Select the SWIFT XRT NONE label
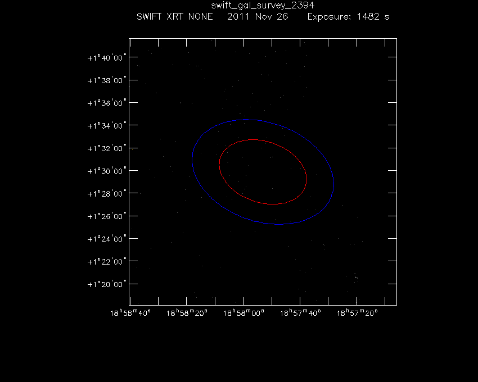This screenshot has height=382, width=478. pyautogui.click(x=175, y=16)
